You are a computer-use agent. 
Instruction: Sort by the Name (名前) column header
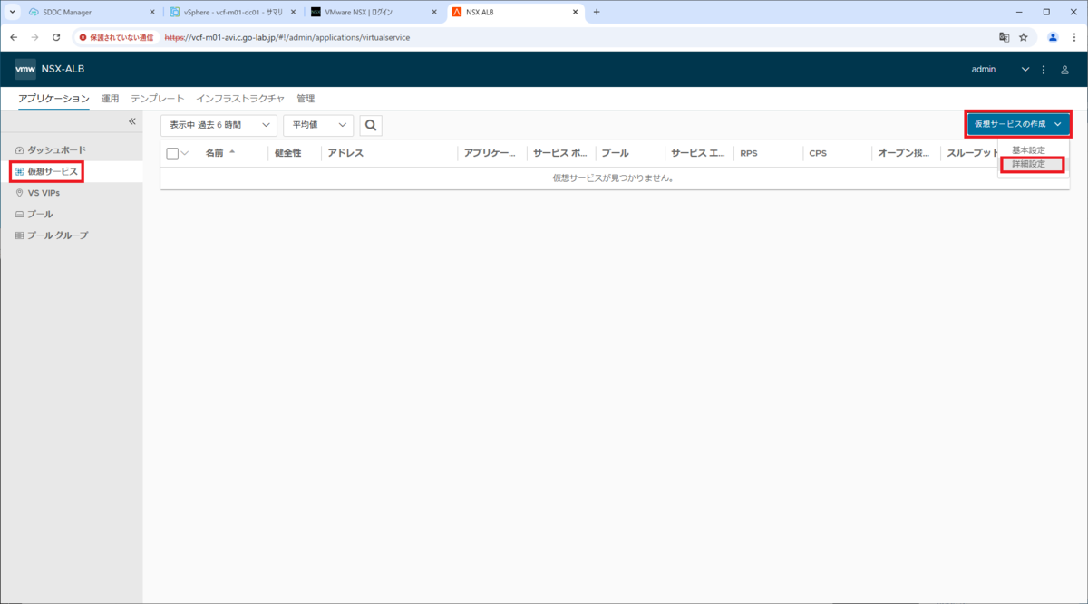[215, 153]
